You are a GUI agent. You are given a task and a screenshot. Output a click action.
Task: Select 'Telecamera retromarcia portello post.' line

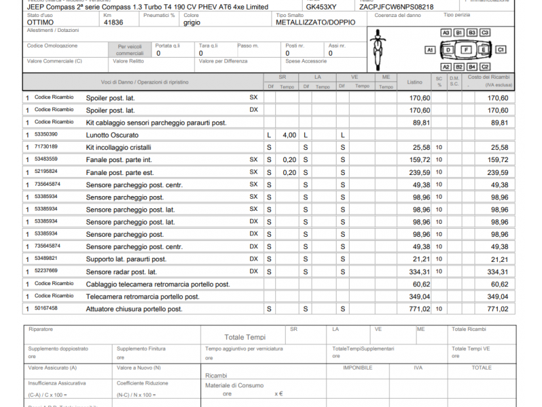pos(142,297)
